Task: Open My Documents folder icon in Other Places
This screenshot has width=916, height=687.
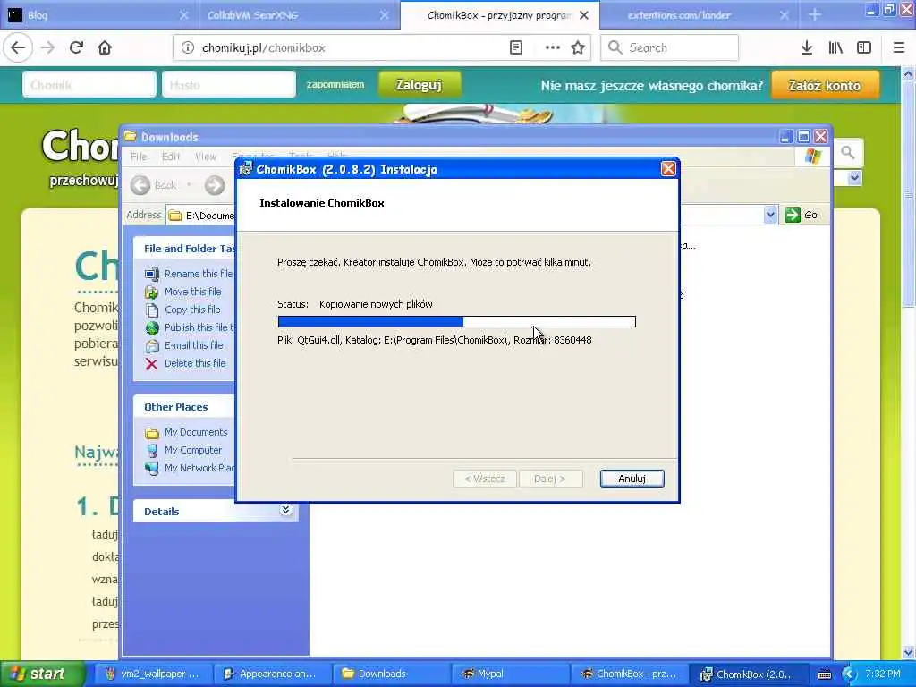Action: pyautogui.click(x=152, y=433)
